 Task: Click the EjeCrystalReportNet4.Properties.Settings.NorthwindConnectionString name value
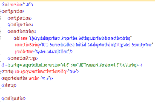coord(80,38)
